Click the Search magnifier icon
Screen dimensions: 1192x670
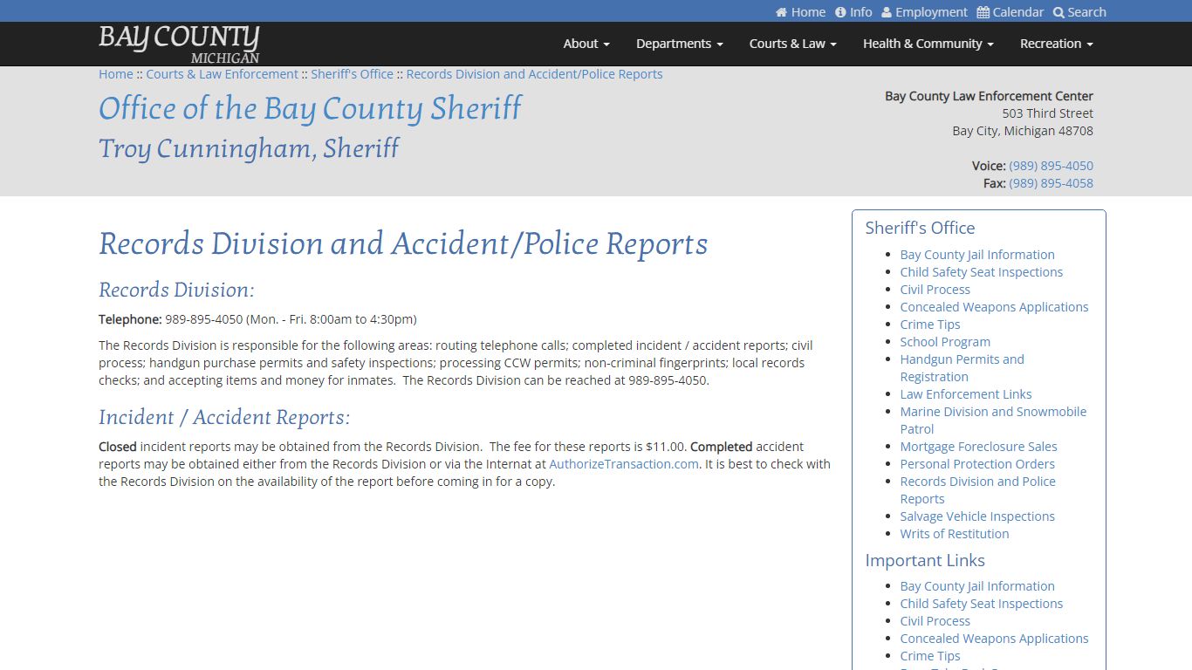tap(1058, 12)
